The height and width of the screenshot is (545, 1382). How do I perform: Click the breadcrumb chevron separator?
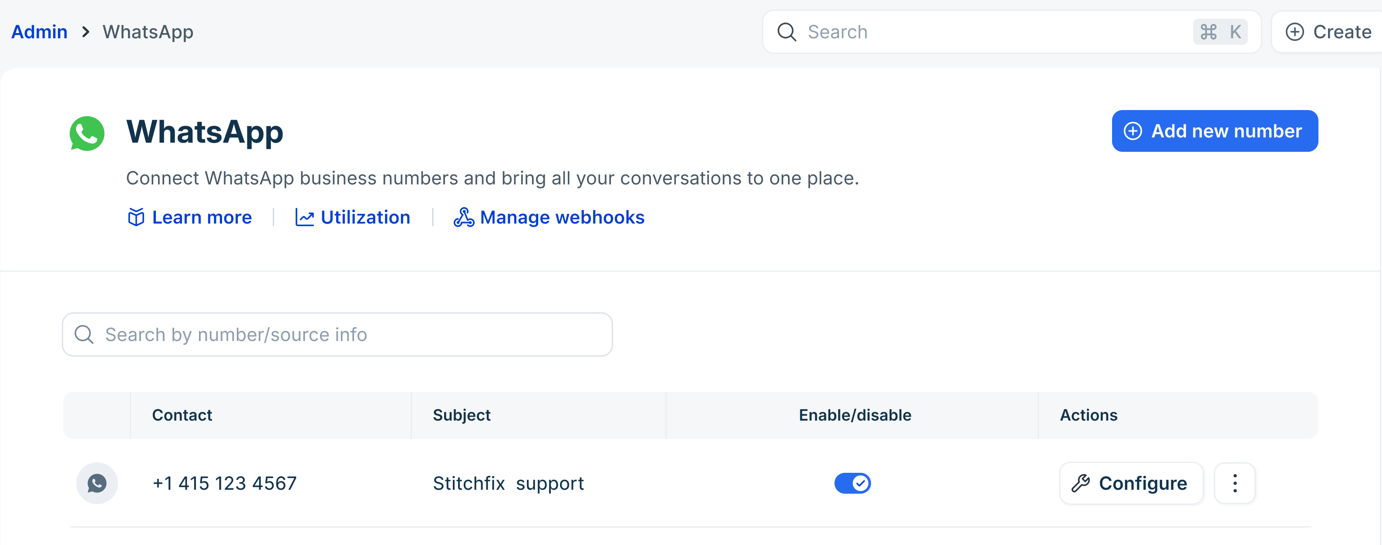85,32
